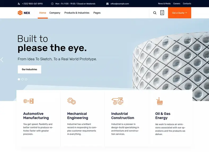This screenshot has height=152, width=209.
Task: Go to previous slide with left arrow
Action: 2,60
